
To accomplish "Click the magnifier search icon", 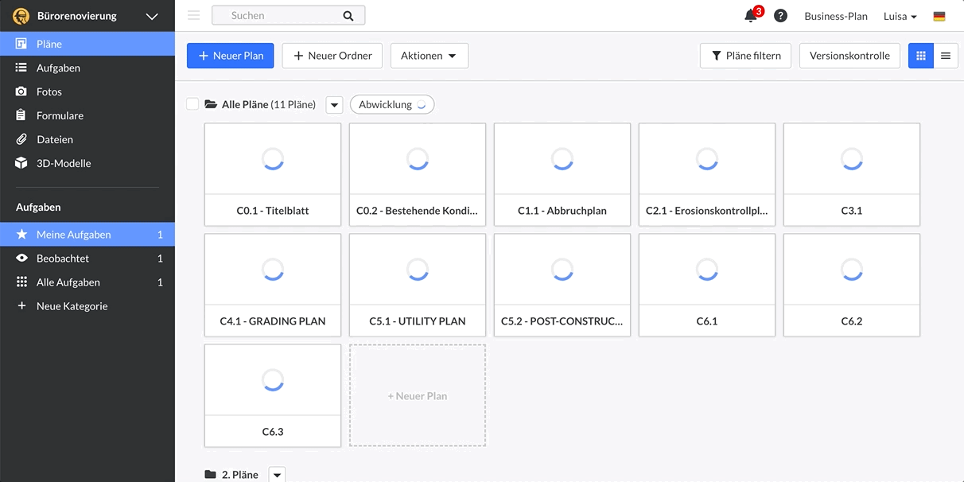I will pos(348,15).
